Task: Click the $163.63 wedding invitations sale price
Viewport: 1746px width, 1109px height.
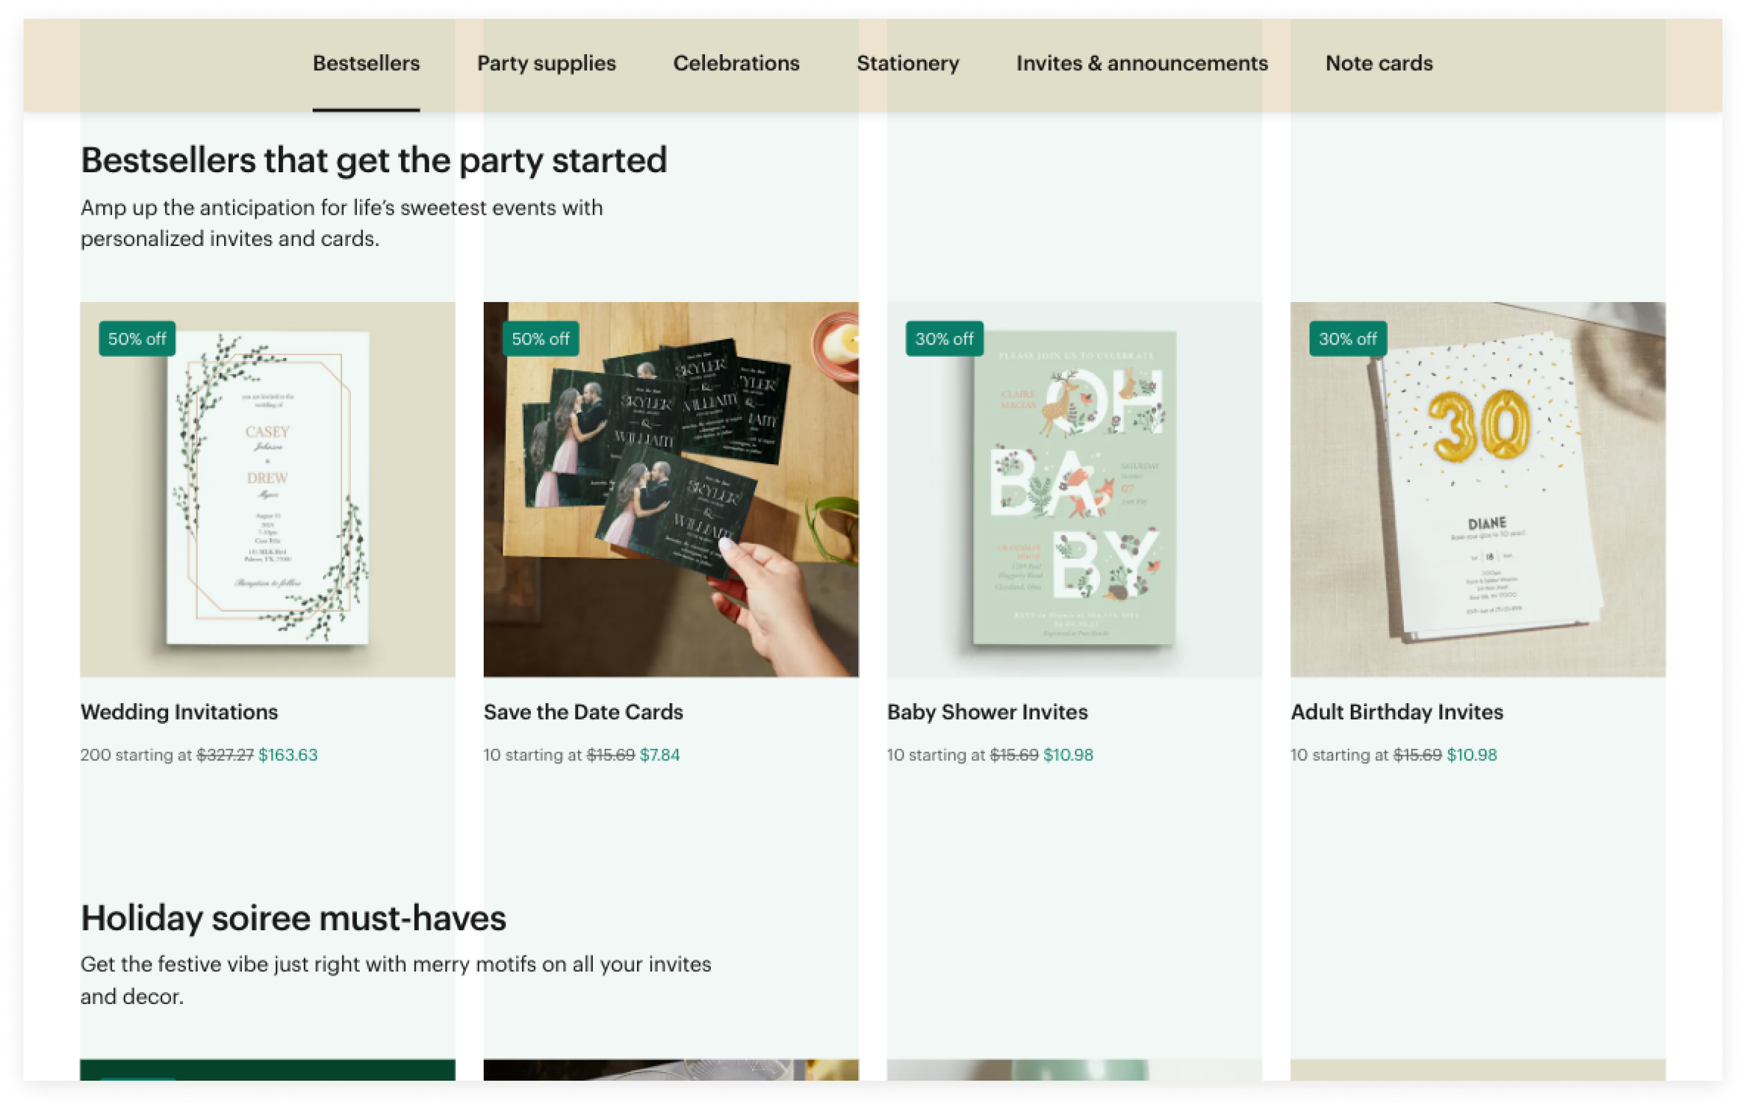Action: click(288, 755)
